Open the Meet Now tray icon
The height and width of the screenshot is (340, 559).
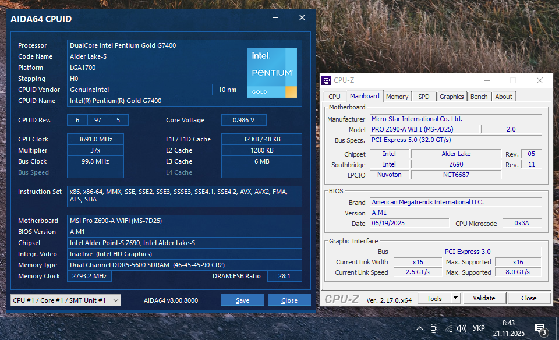(x=434, y=328)
